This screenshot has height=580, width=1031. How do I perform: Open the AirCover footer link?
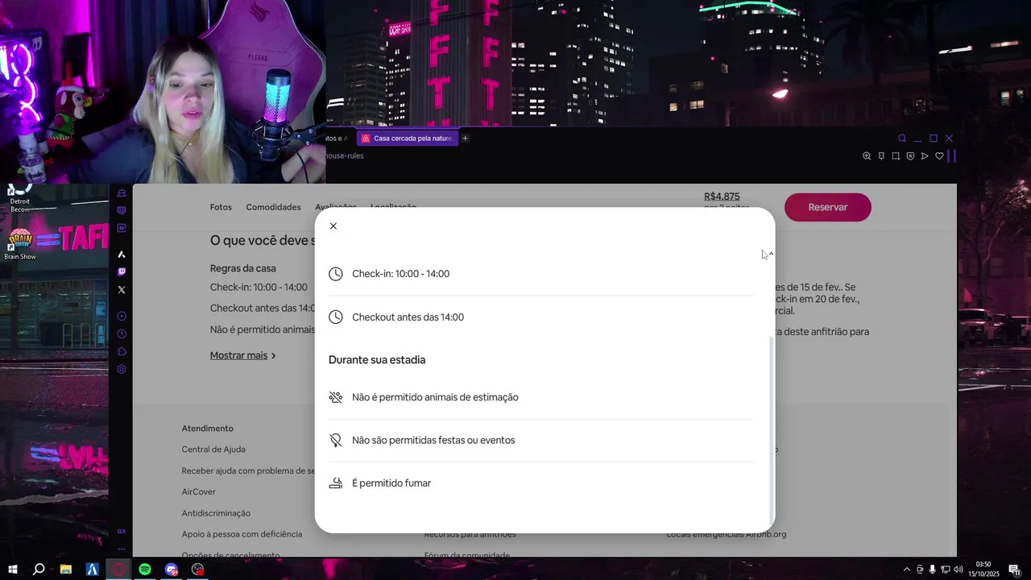click(198, 492)
